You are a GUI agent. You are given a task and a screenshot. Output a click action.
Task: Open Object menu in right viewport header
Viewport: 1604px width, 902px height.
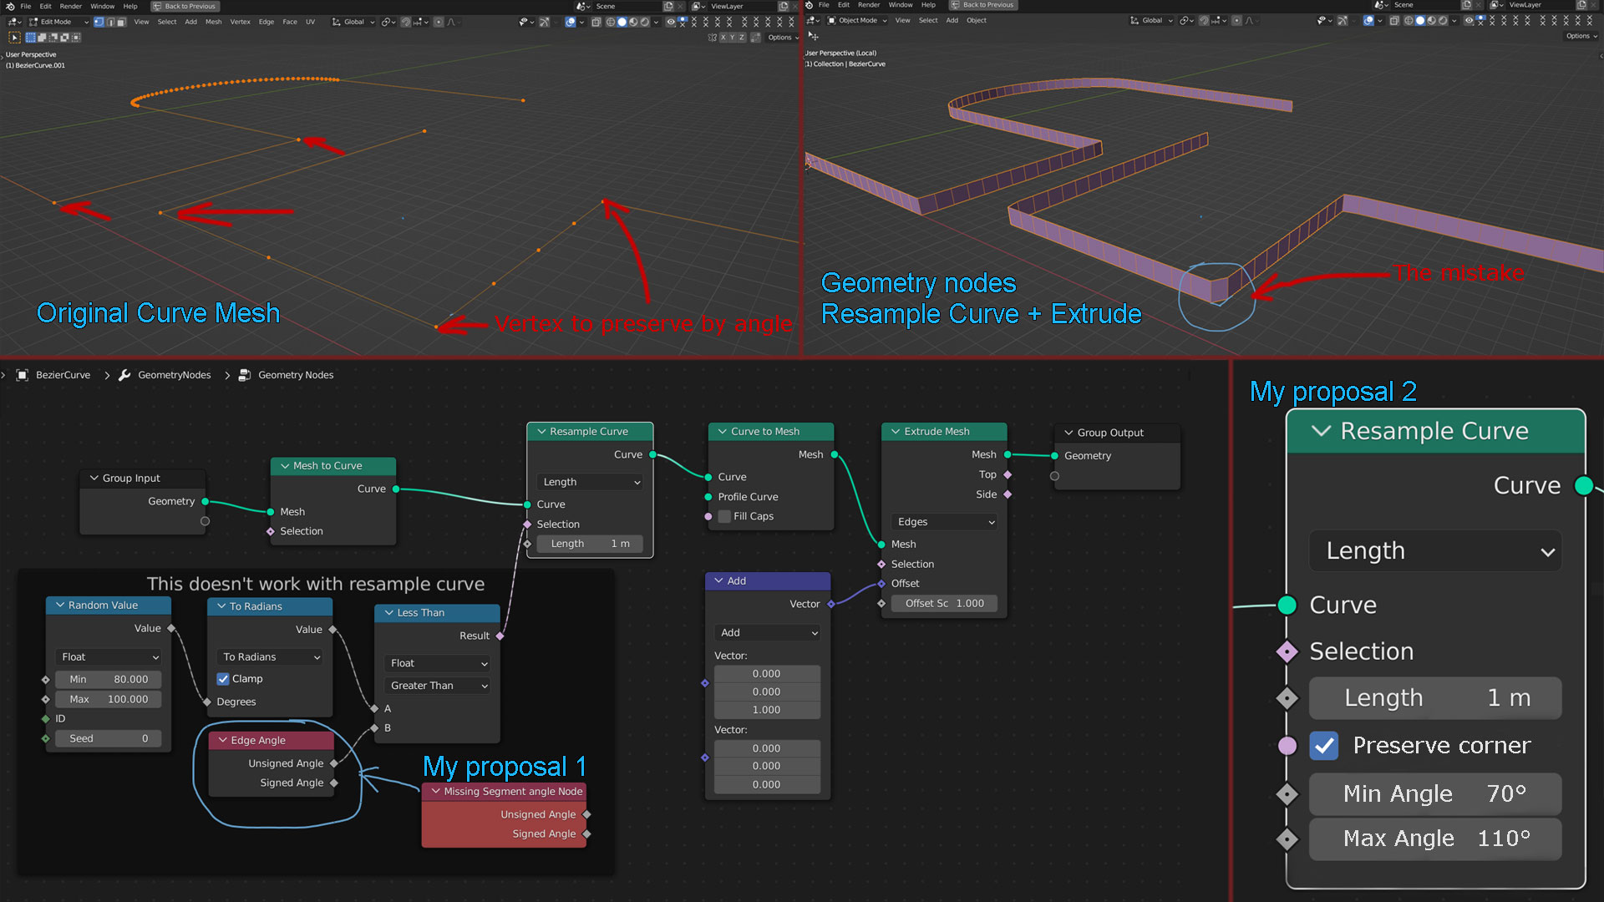pos(977,20)
